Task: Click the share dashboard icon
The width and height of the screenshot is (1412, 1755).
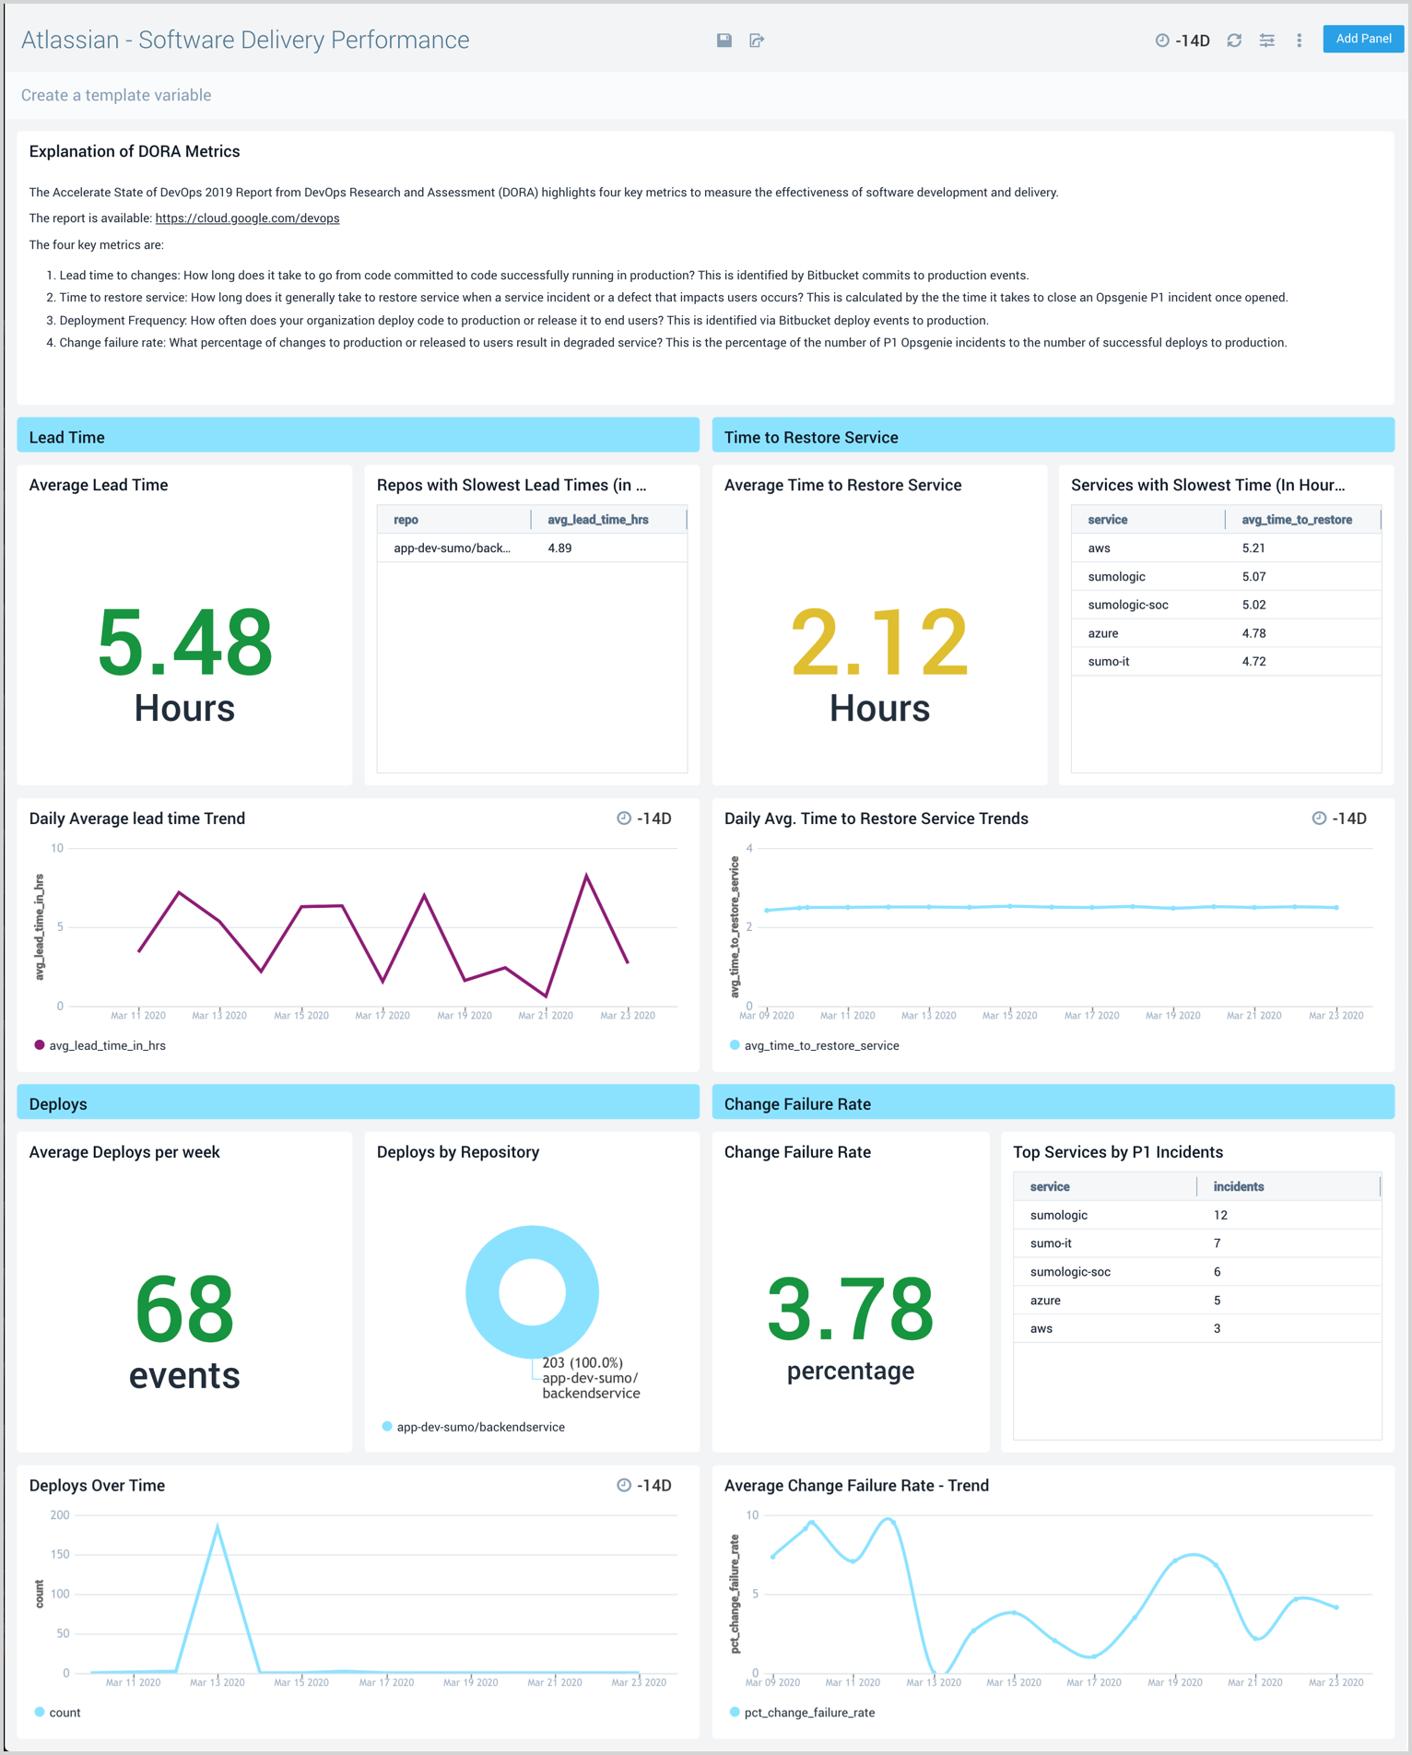Action: tap(757, 40)
